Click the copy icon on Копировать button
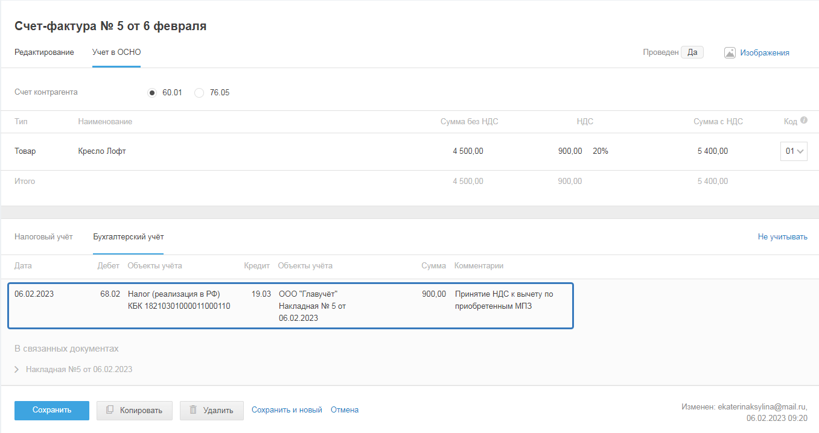819x433 pixels. (x=110, y=410)
